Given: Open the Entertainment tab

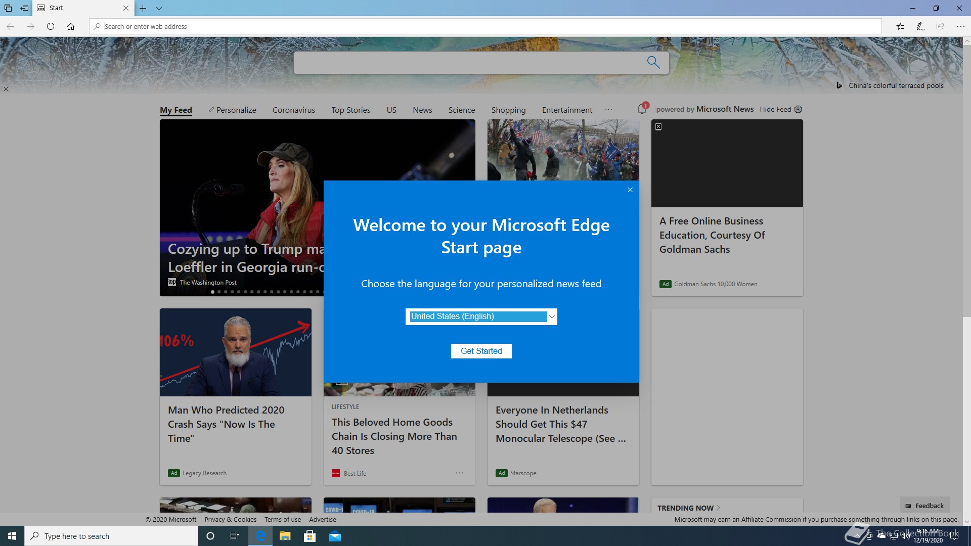Looking at the screenshot, I should [567, 110].
